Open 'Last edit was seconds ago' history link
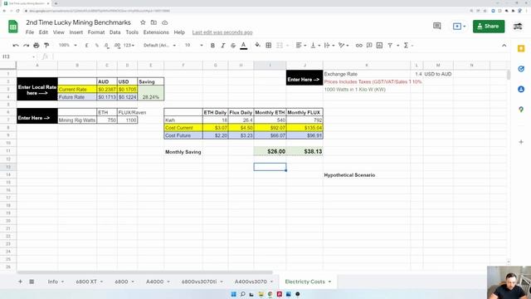This screenshot has width=531, height=299. [x=222, y=32]
